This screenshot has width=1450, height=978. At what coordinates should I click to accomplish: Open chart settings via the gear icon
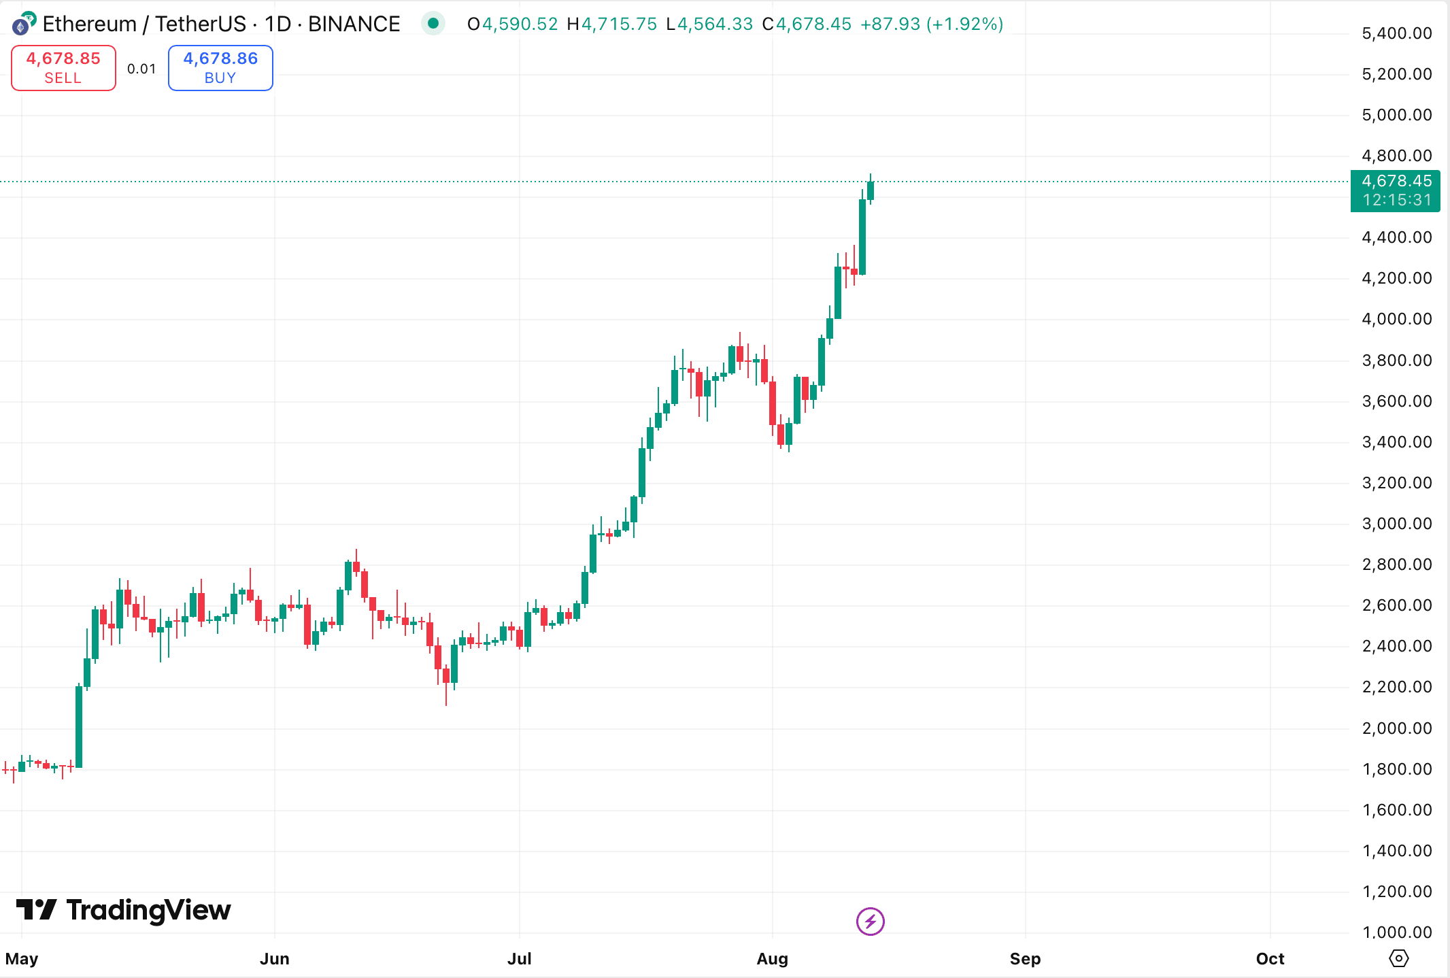(x=1398, y=958)
